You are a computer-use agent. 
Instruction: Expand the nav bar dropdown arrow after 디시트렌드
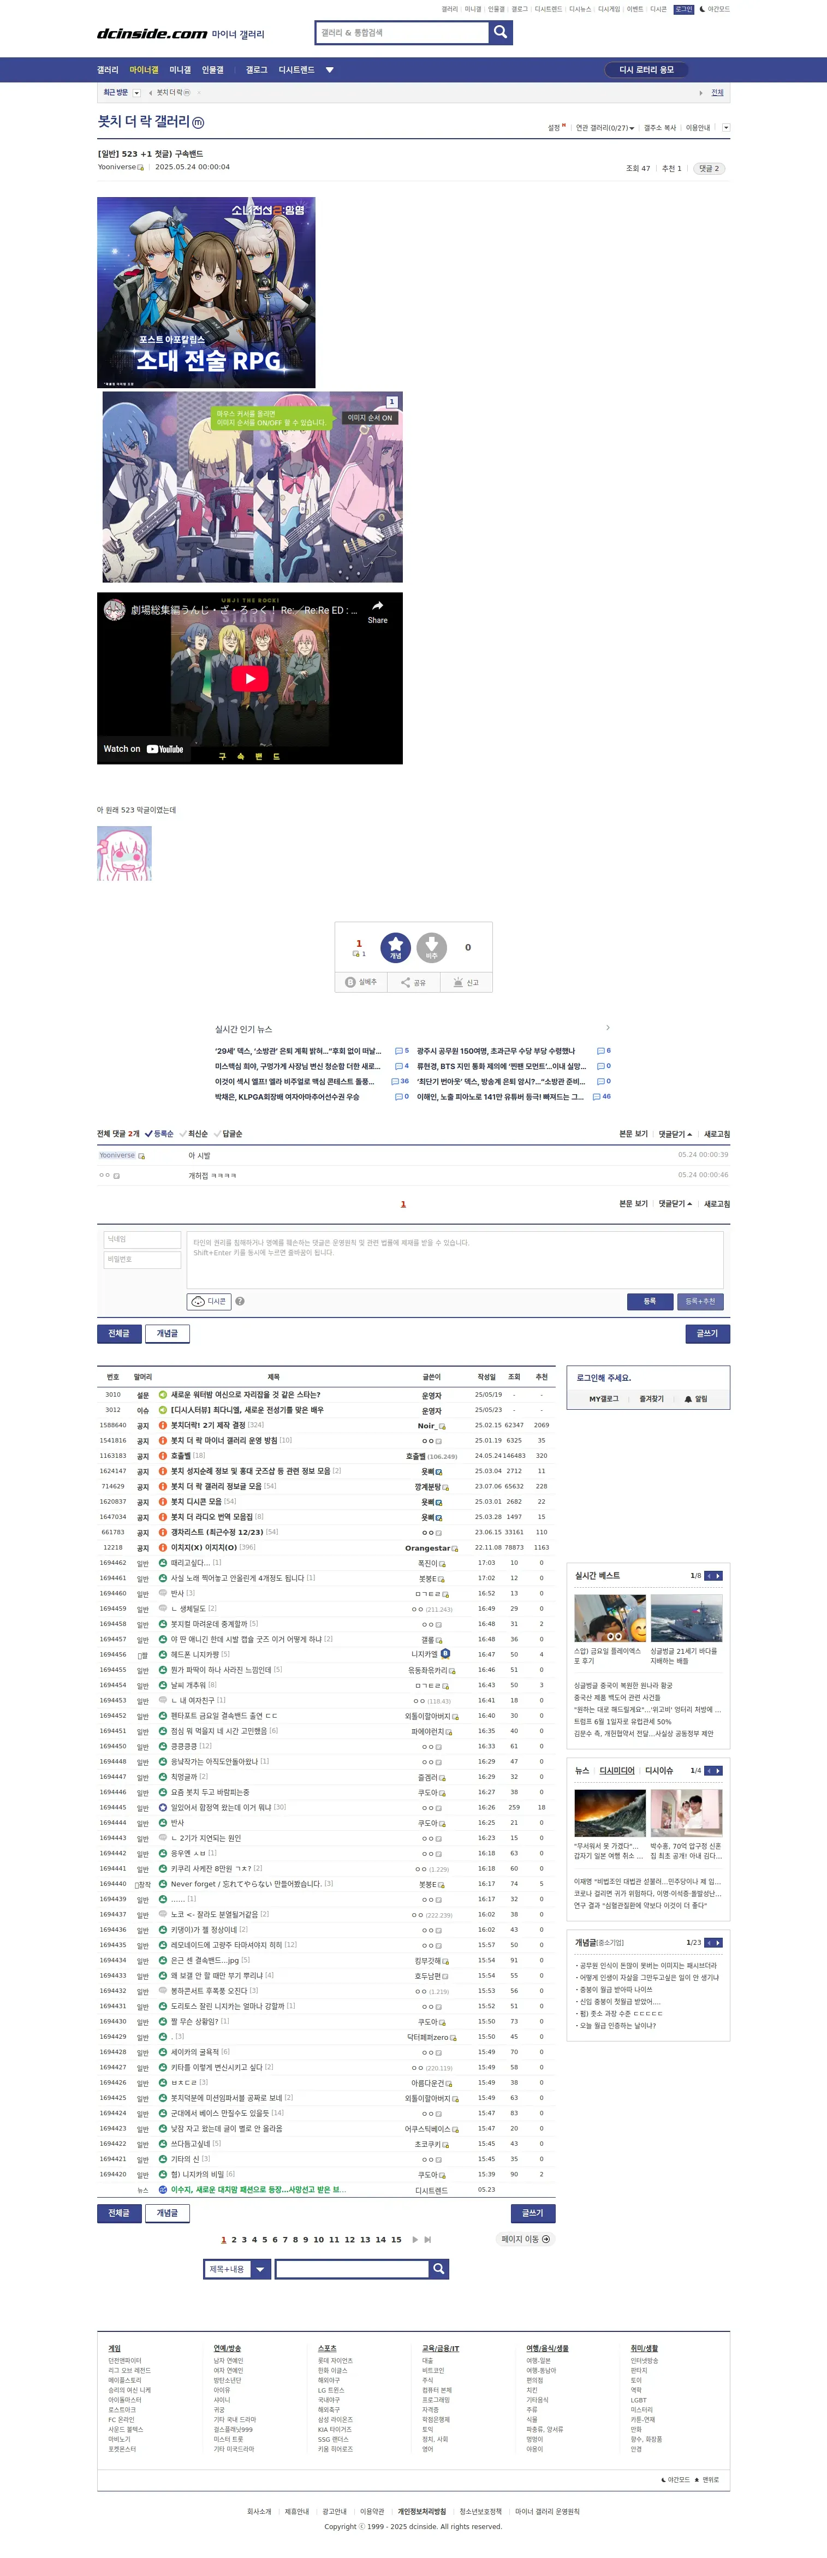330,70
